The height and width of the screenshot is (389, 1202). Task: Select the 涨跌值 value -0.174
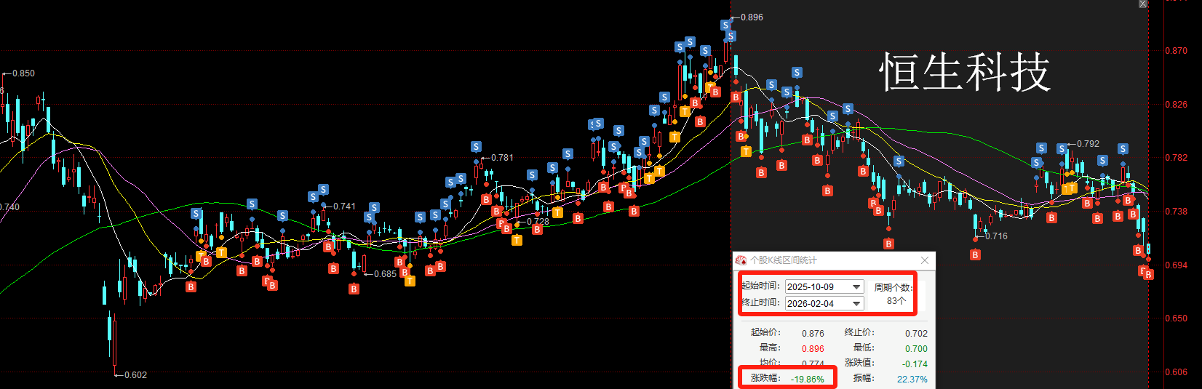915,364
